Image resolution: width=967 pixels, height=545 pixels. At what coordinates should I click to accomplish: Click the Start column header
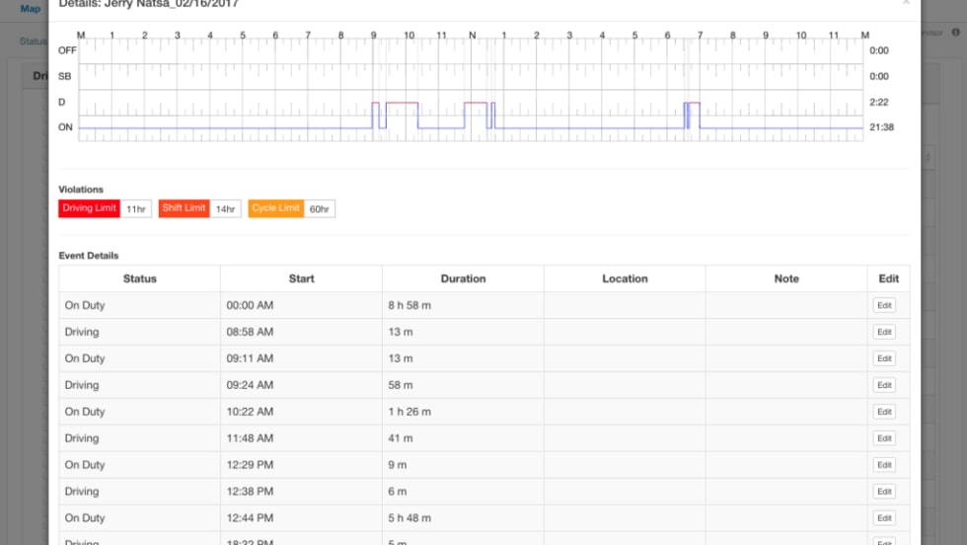coord(301,278)
